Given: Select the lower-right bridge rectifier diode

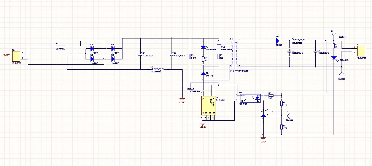Looking at the screenshot, I should [113, 59].
